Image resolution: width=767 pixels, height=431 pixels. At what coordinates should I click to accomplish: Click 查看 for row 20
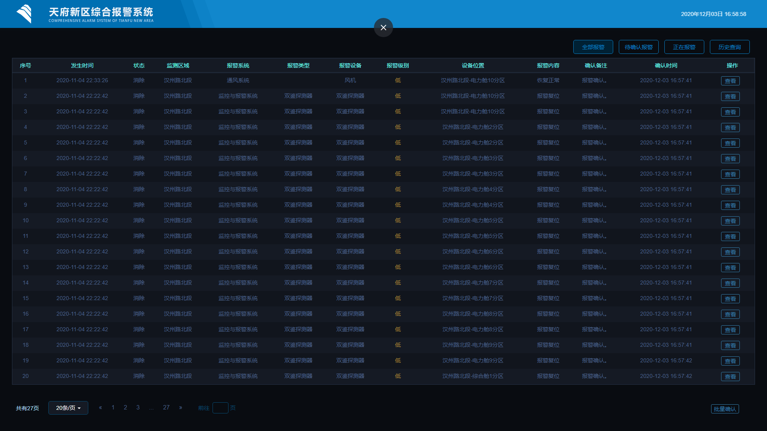(x=730, y=377)
